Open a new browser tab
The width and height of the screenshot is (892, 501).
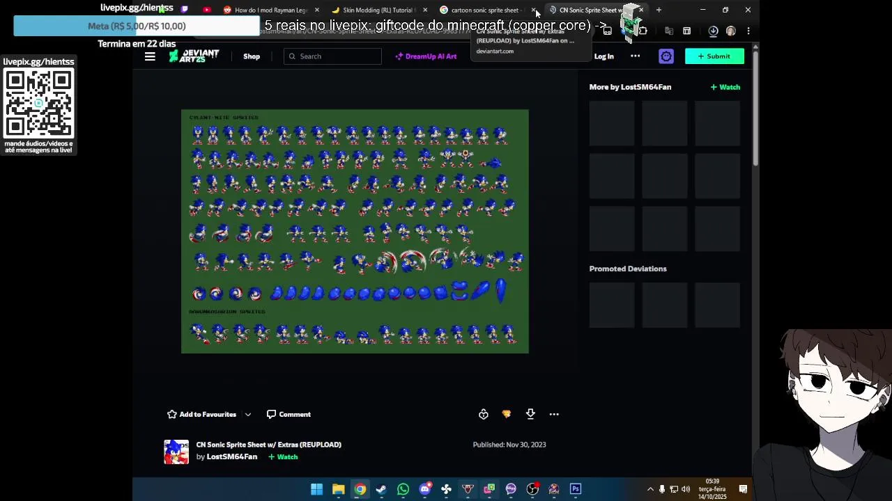point(659,10)
